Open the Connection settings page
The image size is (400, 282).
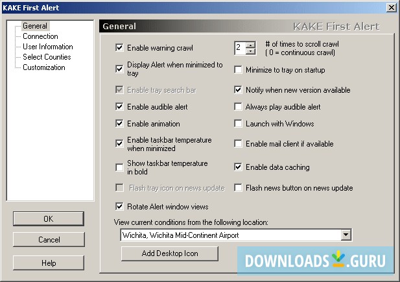40,36
